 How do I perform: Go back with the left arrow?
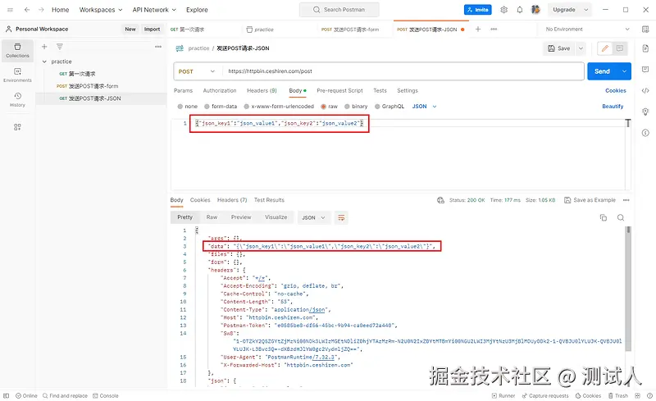point(27,10)
